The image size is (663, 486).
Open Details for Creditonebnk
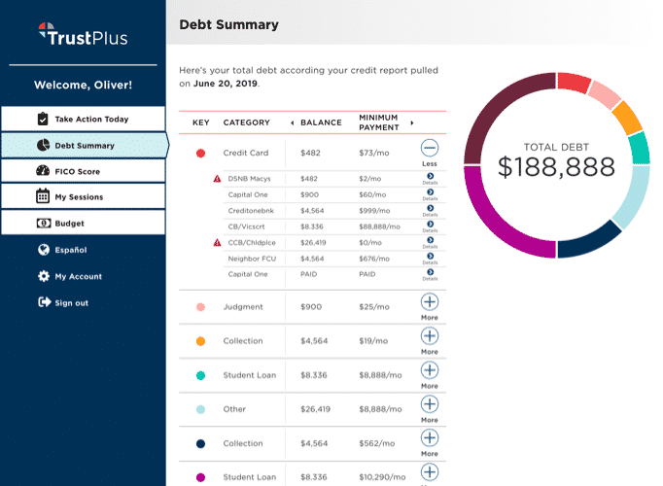point(430,211)
